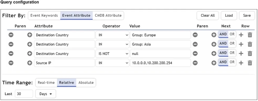258x101 pixels.
Task: Remove right paren on Group: Europe row
Action: (x=195, y=35)
